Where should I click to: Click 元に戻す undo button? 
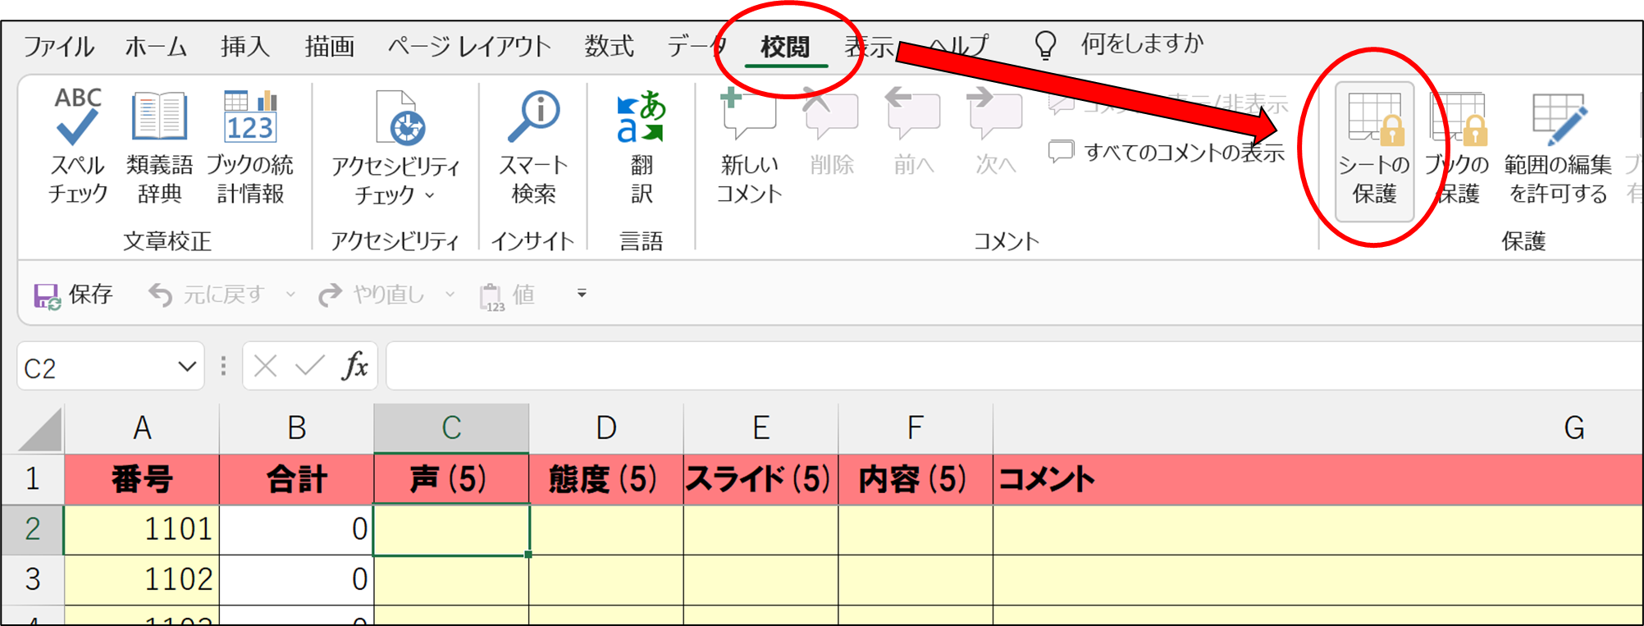(207, 295)
